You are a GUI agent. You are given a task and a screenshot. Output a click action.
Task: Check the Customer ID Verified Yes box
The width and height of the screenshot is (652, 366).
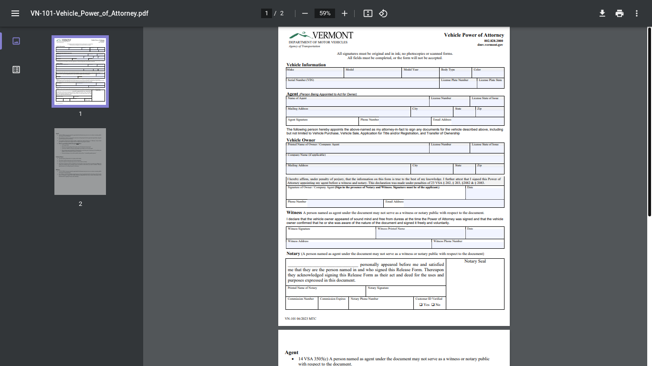(421, 305)
